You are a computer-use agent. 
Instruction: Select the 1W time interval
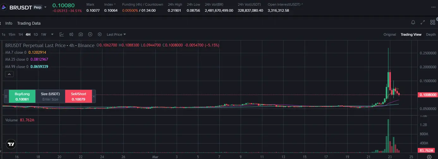point(44,34)
